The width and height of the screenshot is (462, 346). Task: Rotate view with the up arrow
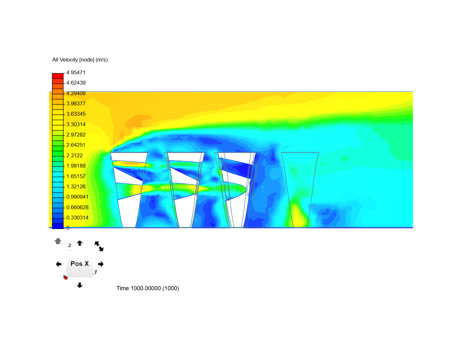pos(80,243)
